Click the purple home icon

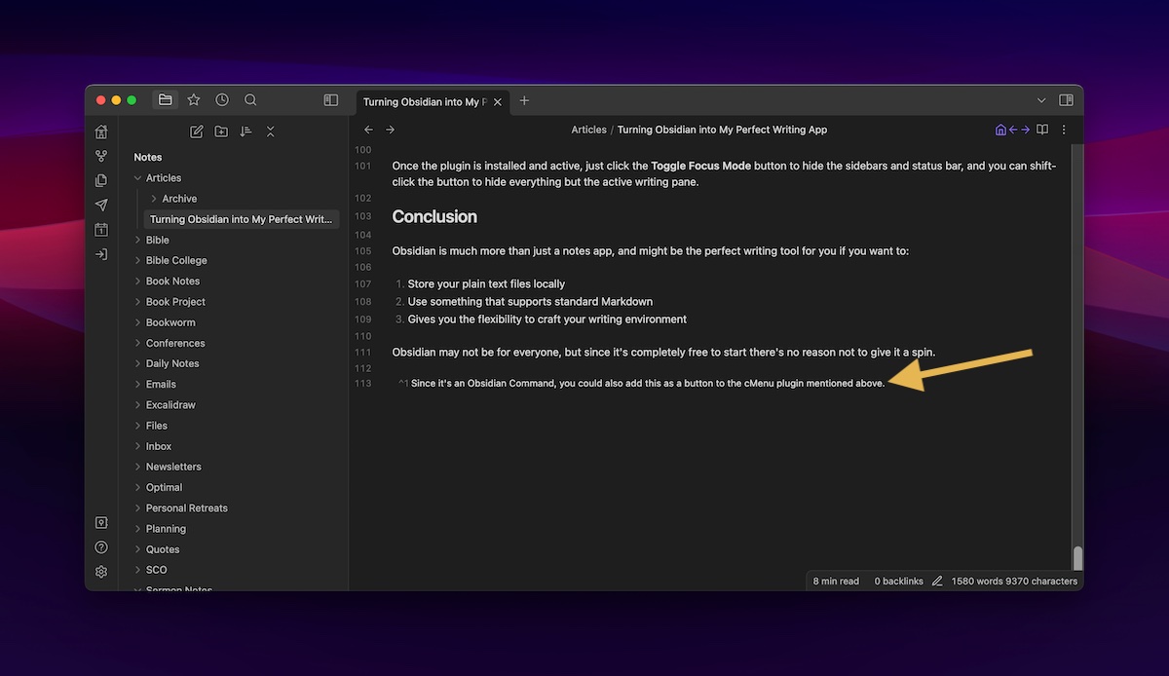[x=1000, y=130]
